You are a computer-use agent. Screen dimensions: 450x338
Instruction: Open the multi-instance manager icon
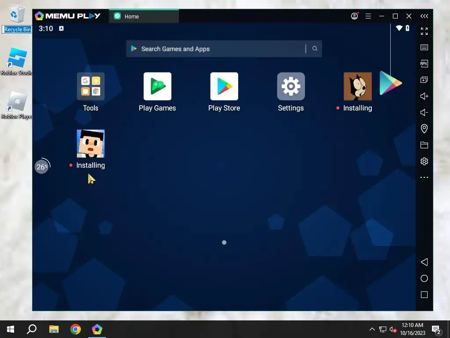[424, 80]
